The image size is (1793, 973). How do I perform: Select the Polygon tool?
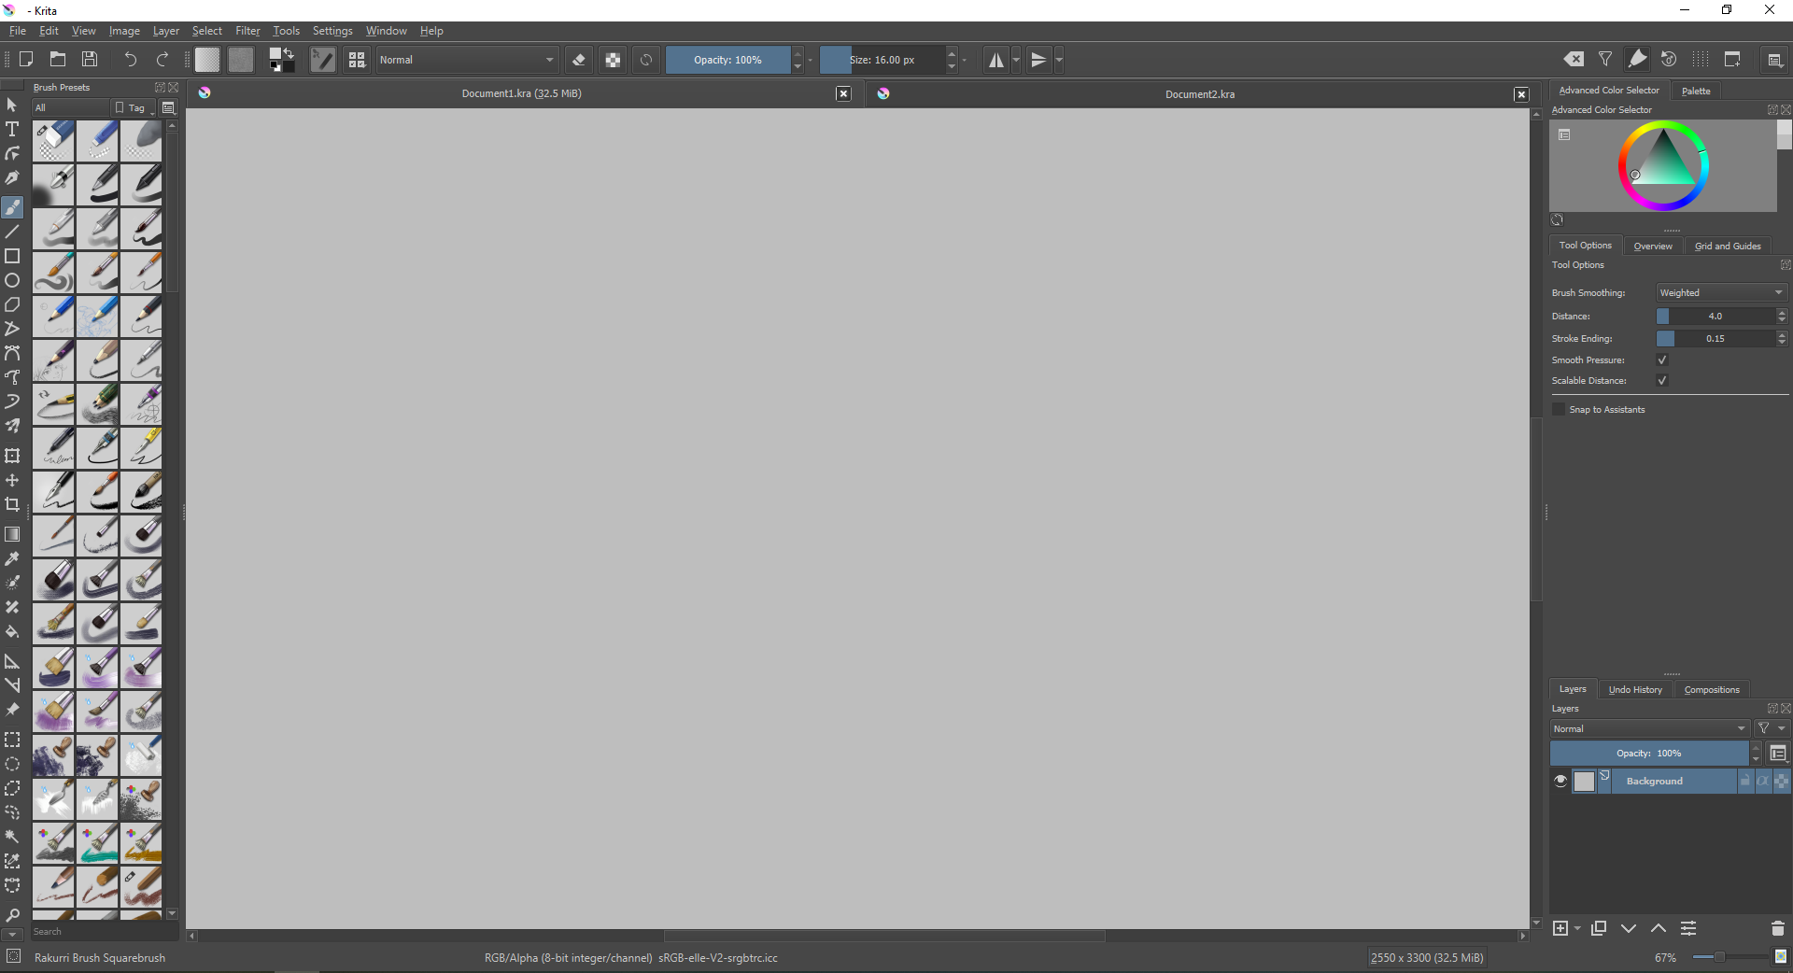12,304
